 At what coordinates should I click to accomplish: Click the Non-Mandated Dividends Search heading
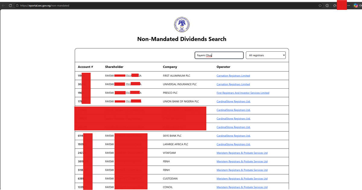[182, 39]
